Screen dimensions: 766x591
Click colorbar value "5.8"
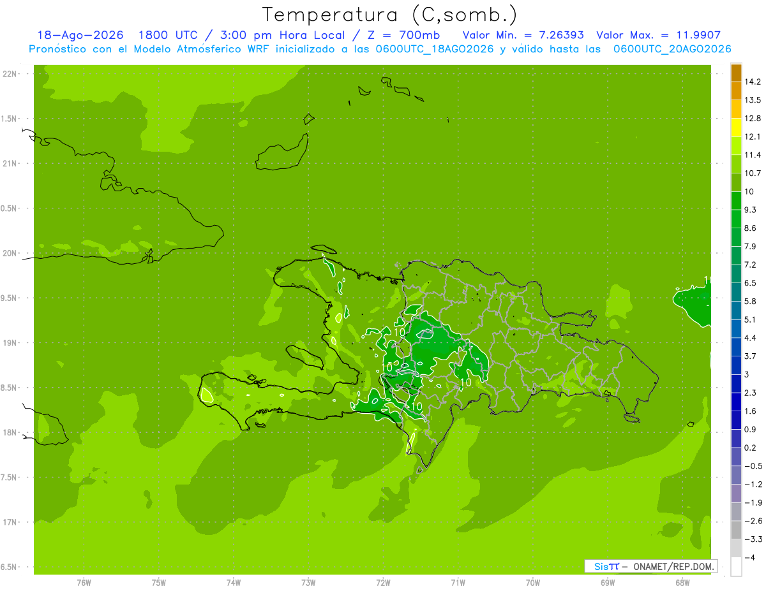pos(751,301)
